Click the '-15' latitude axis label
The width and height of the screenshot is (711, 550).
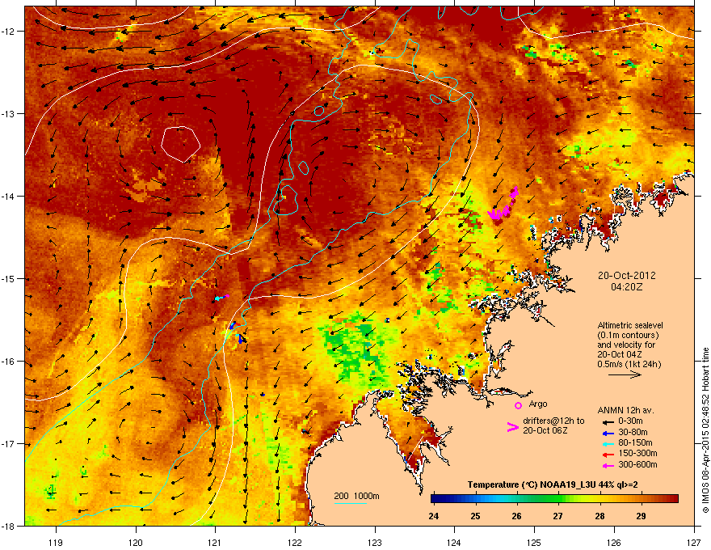[x=8, y=278]
